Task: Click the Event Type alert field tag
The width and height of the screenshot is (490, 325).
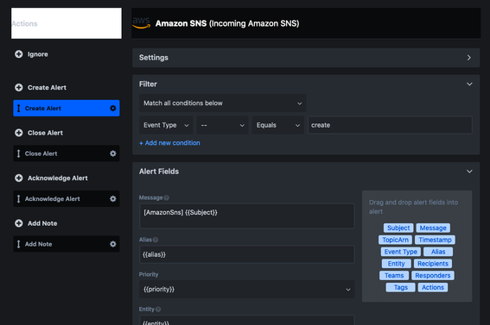Action: coord(401,252)
